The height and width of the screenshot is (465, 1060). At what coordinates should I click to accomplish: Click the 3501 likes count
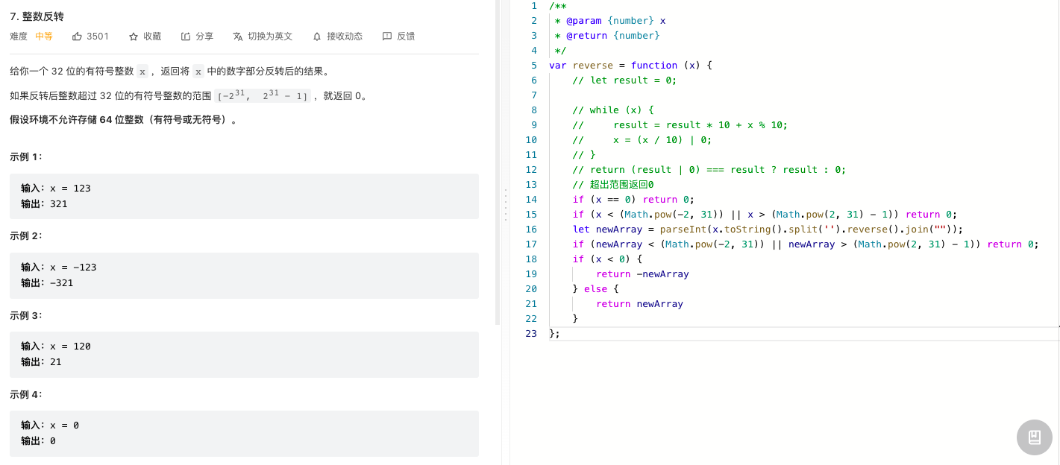coord(98,36)
